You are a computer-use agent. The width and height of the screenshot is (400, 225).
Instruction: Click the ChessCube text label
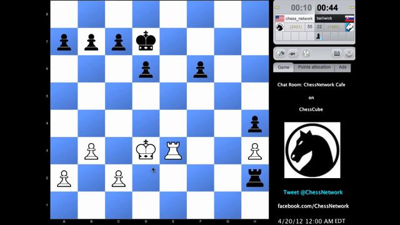pos(311,109)
